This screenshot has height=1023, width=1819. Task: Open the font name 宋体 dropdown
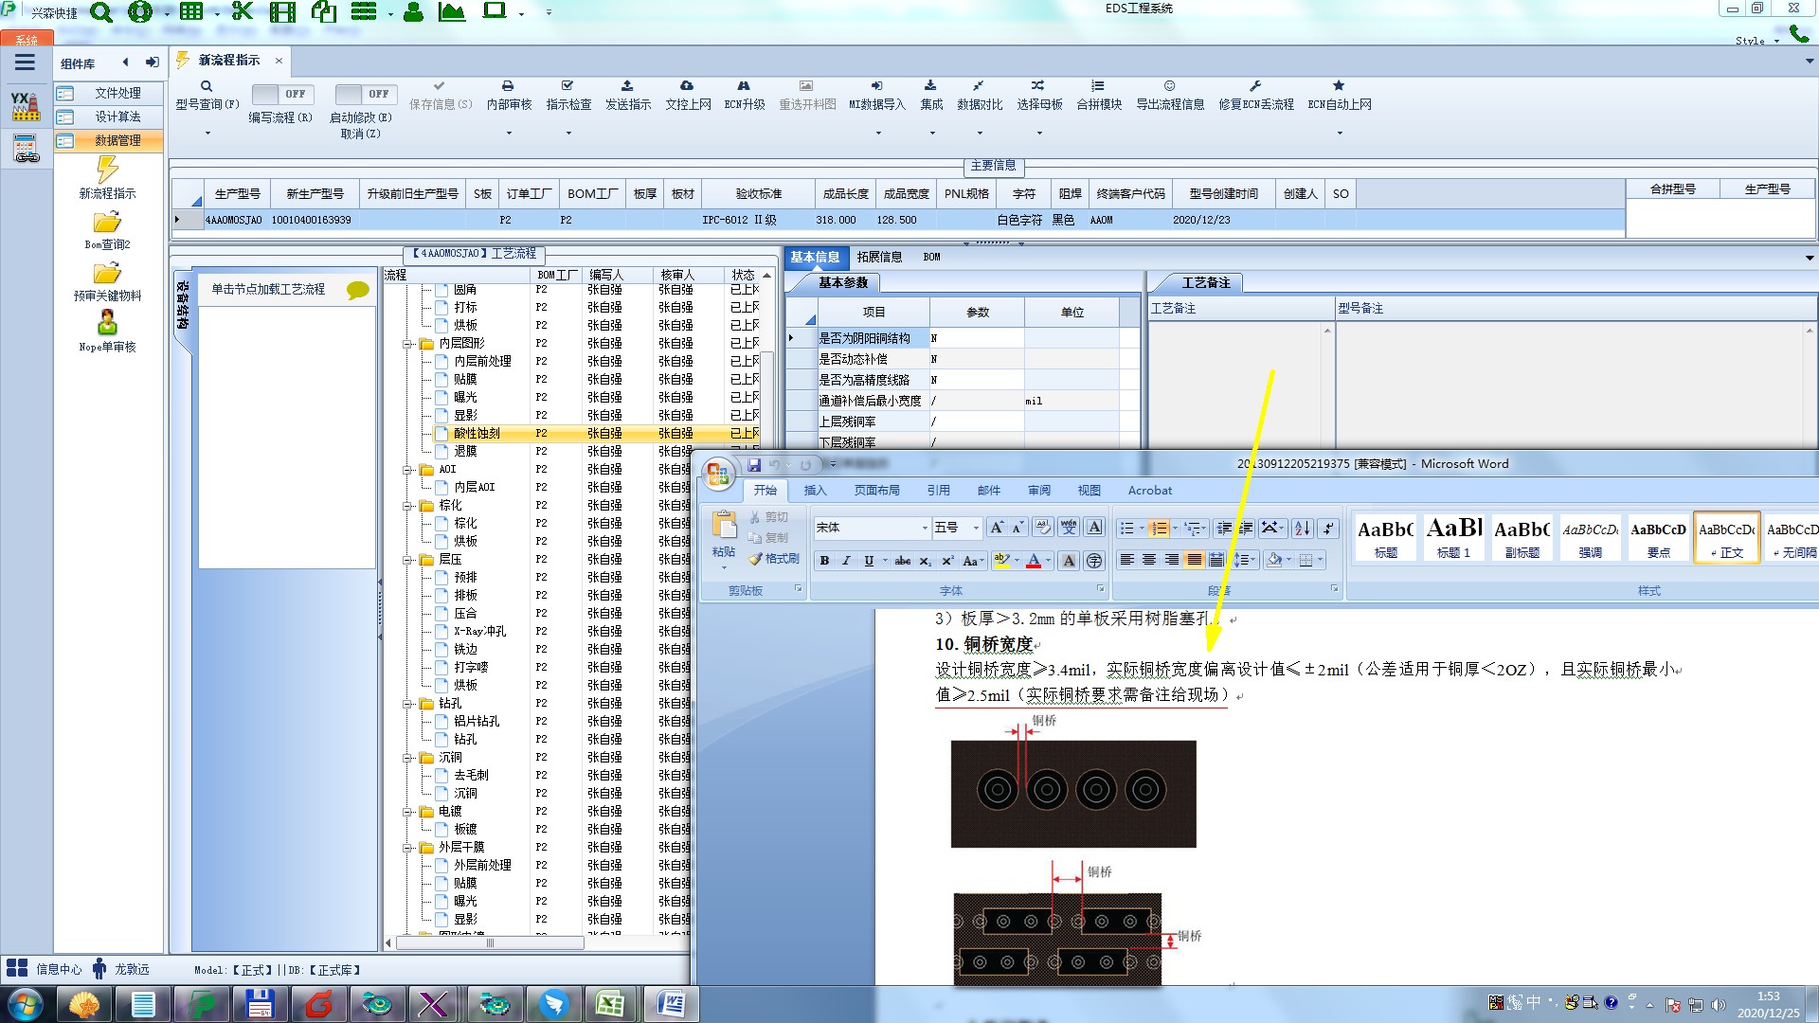coord(925,529)
